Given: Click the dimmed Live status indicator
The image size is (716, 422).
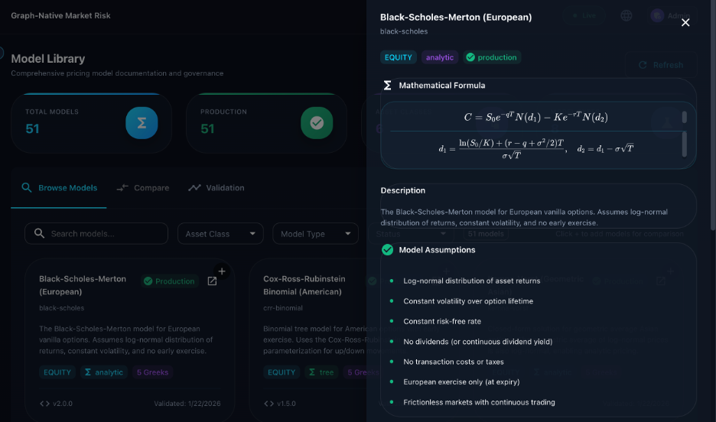Looking at the screenshot, I should coord(584,15).
